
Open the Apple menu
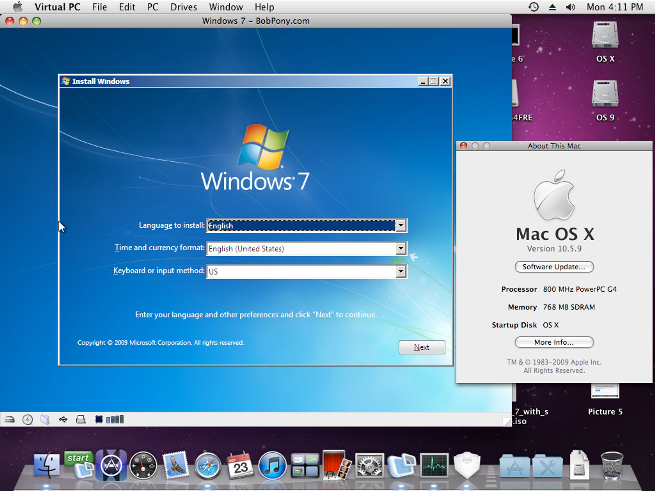[18, 7]
